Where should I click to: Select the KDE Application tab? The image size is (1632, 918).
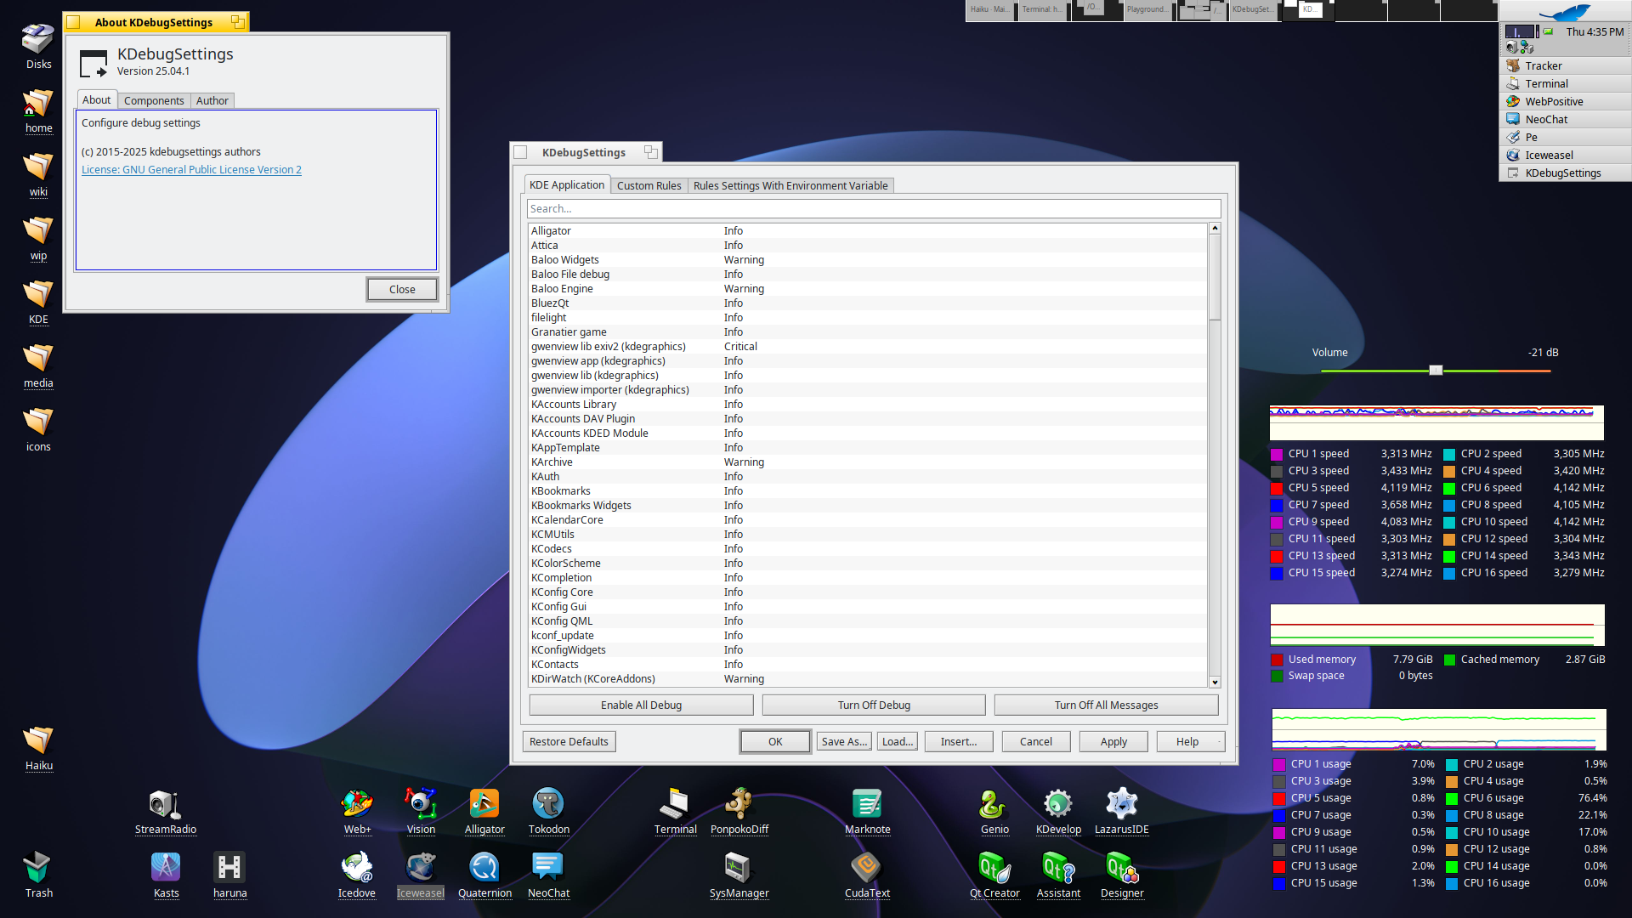click(567, 184)
